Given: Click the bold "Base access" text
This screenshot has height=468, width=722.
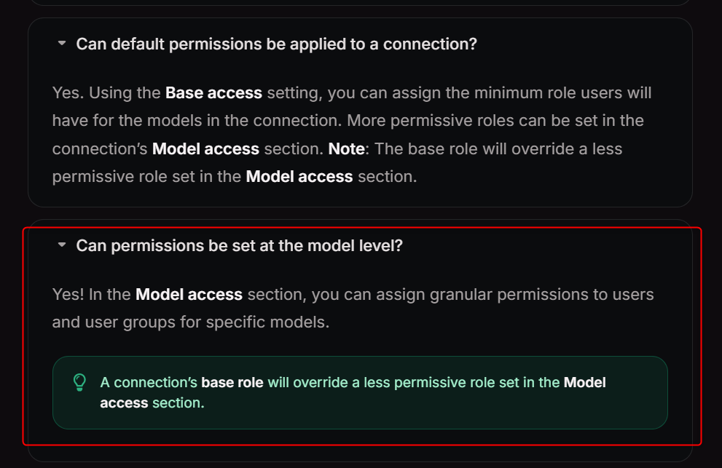Looking at the screenshot, I should coord(213,93).
